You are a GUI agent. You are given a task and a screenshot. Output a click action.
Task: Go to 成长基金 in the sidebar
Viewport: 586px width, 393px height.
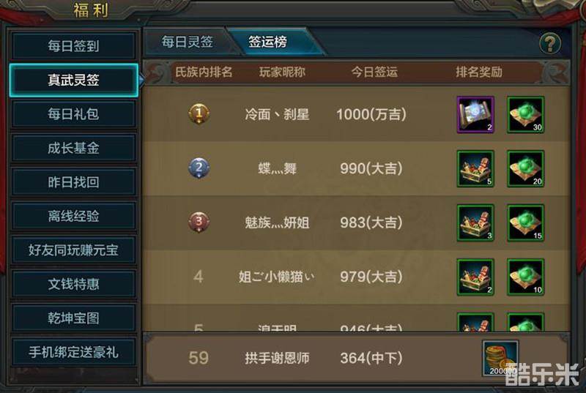[74, 148]
